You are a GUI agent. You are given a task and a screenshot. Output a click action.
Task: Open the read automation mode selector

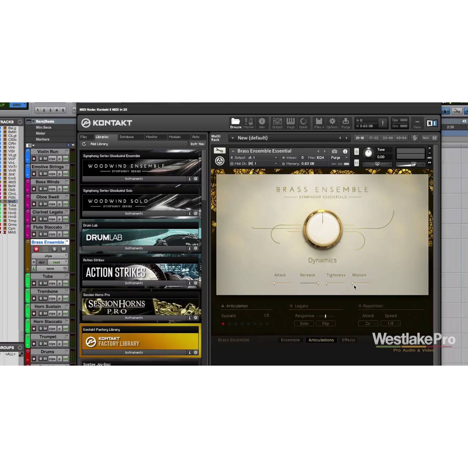click(x=58, y=262)
